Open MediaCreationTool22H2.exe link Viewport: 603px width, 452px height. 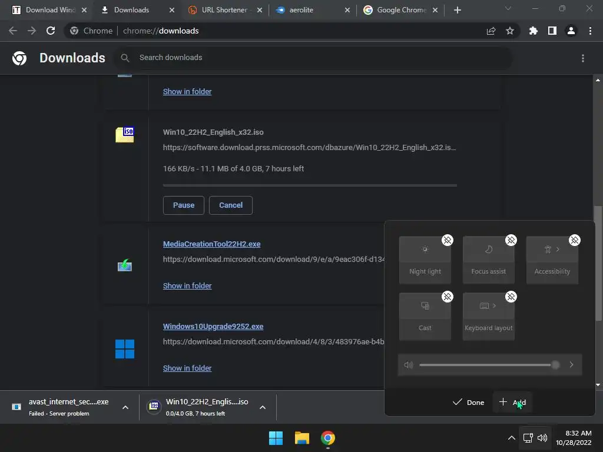click(x=211, y=244)
